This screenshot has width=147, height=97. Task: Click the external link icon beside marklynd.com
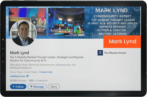coord(27,76)
